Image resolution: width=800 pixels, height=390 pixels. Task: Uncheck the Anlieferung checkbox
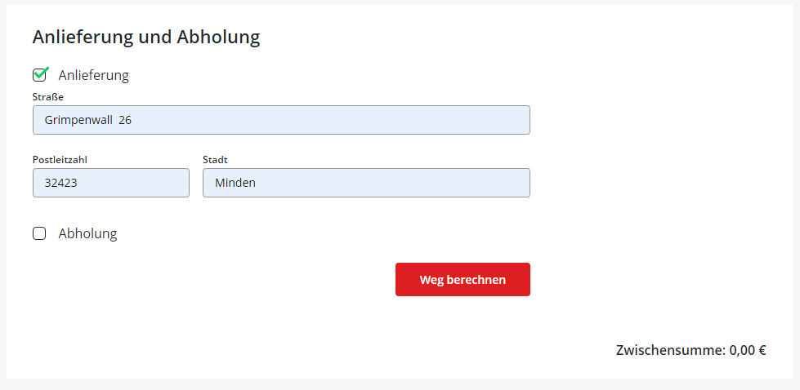[39, 76]
